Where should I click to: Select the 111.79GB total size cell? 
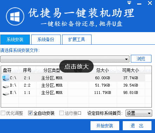pos(103,93)
